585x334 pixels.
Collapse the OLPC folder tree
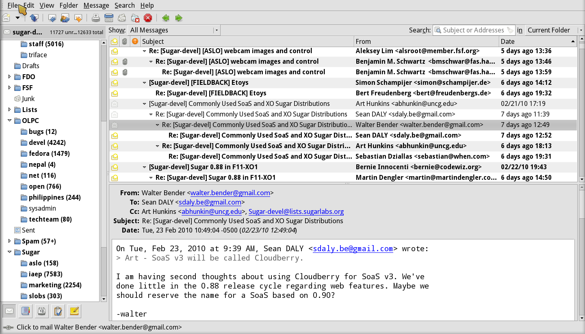point(10,121)
